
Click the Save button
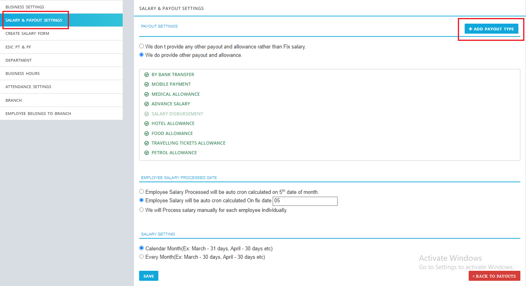[149, 276]
